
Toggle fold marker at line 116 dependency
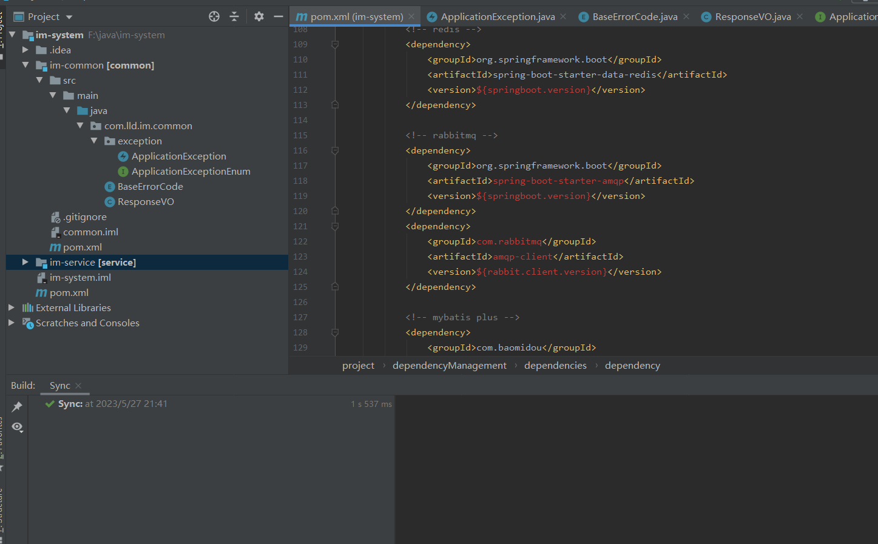pyautogui.click(x=335, y=150)
